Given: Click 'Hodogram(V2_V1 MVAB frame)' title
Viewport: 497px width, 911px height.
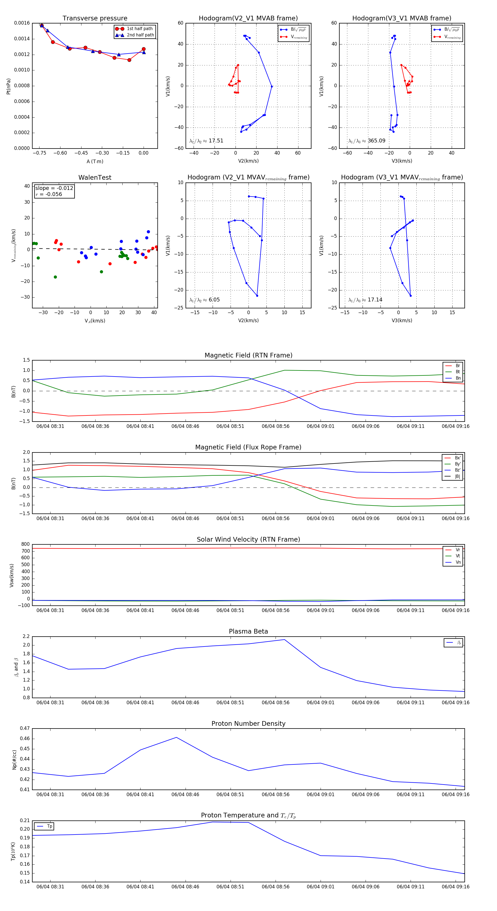Looking at the screenshot, I should coord(248,18).
